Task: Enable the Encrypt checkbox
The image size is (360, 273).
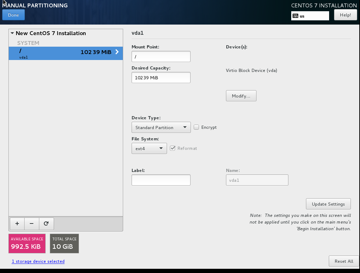Action: [196, 127]
